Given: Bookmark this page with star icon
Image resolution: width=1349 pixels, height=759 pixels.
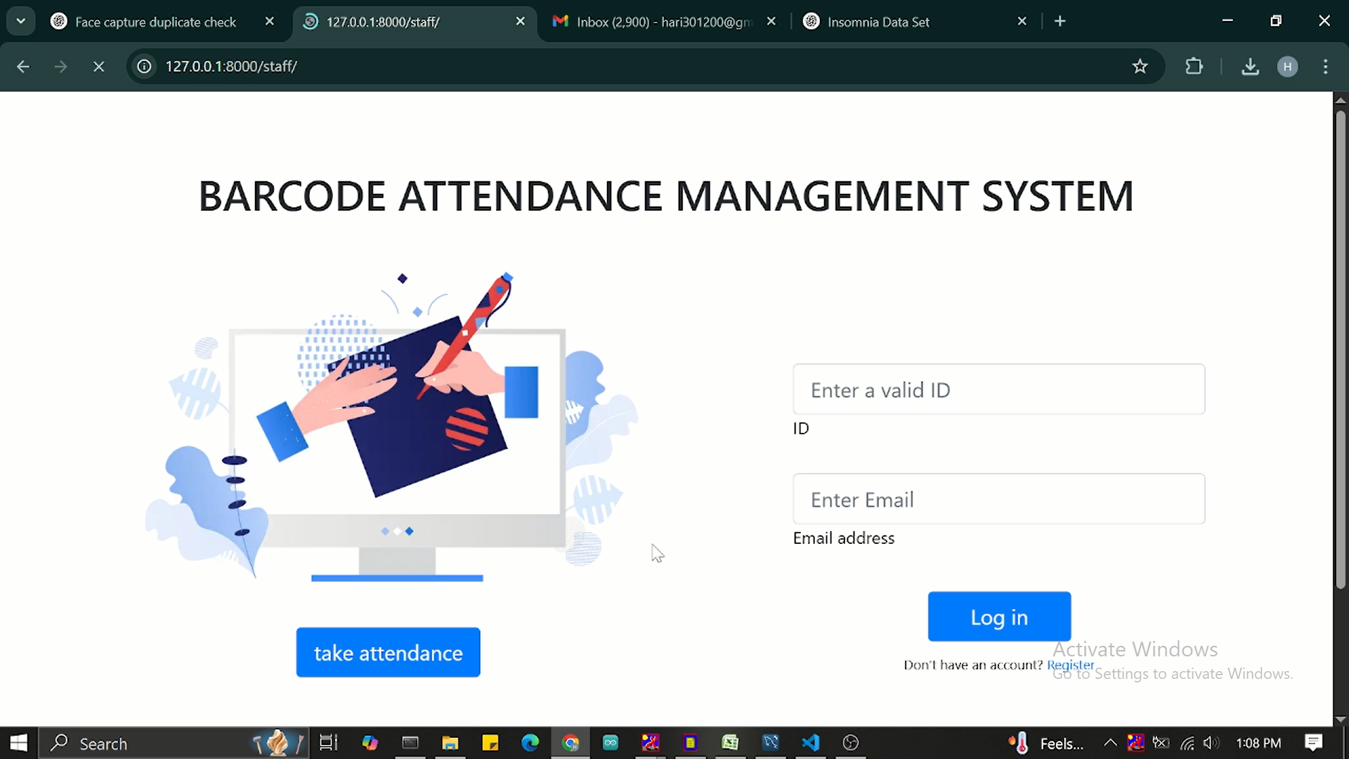Looking at the screenshot, I should (x=1140, y=66).
